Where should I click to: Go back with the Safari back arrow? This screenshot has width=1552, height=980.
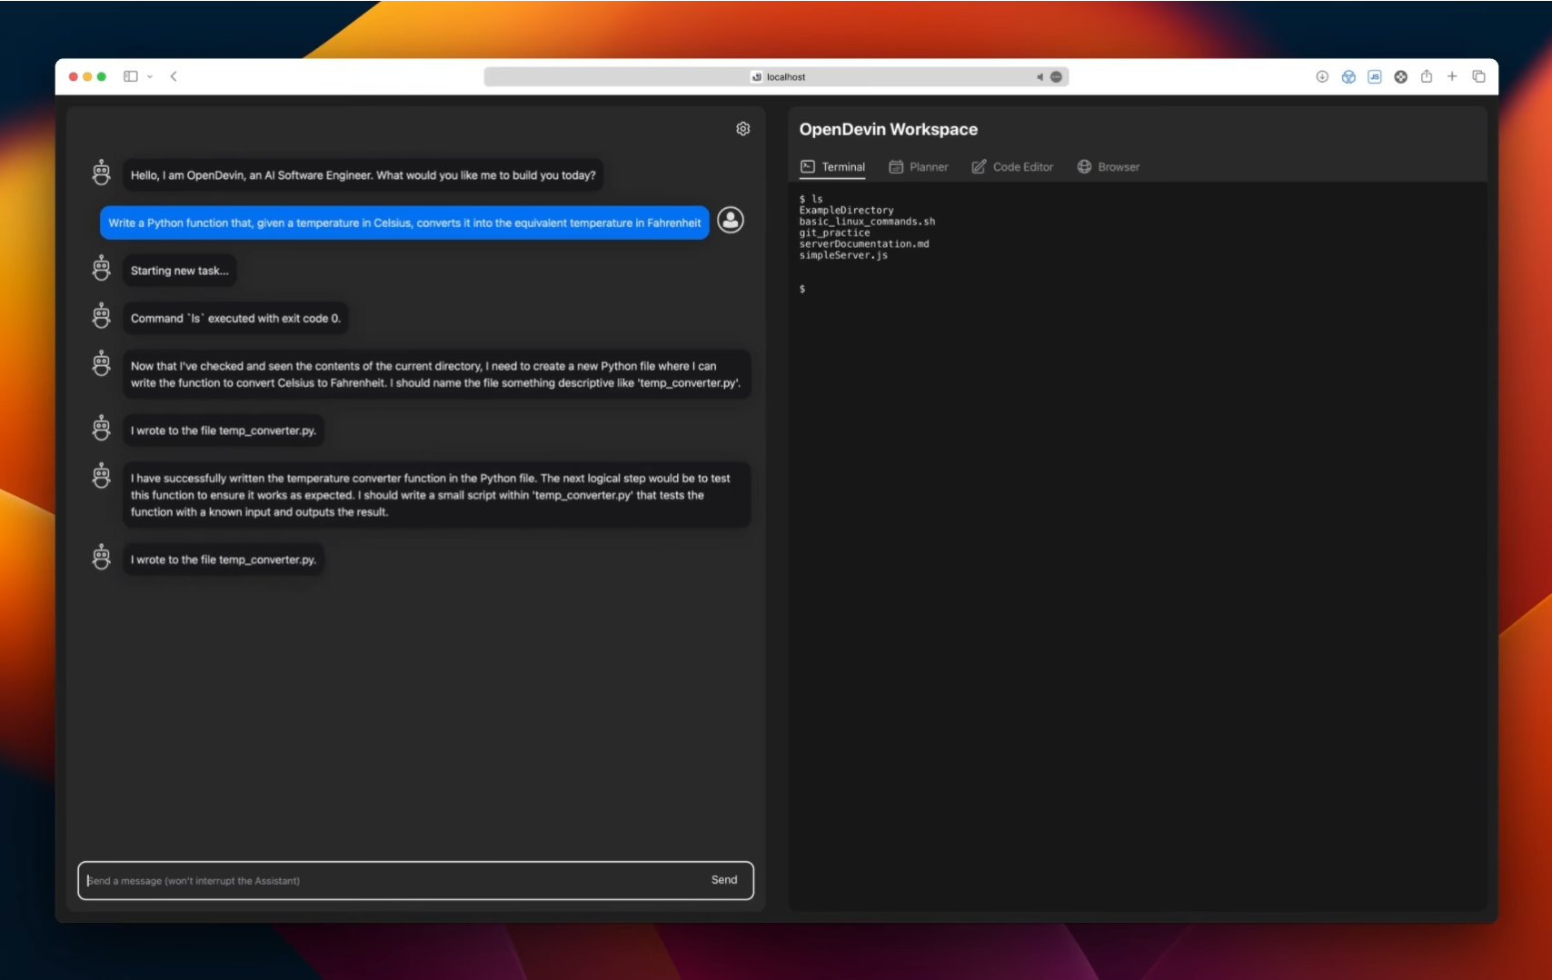pos(174,76)
